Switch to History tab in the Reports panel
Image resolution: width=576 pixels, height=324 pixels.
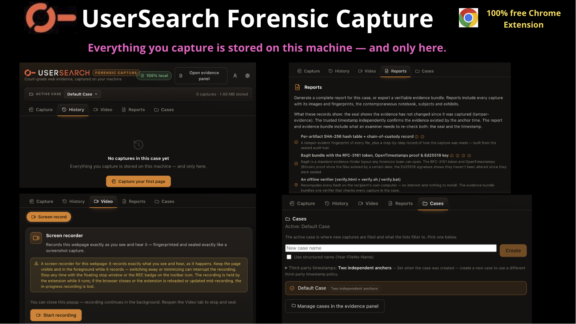pos(339,71)
